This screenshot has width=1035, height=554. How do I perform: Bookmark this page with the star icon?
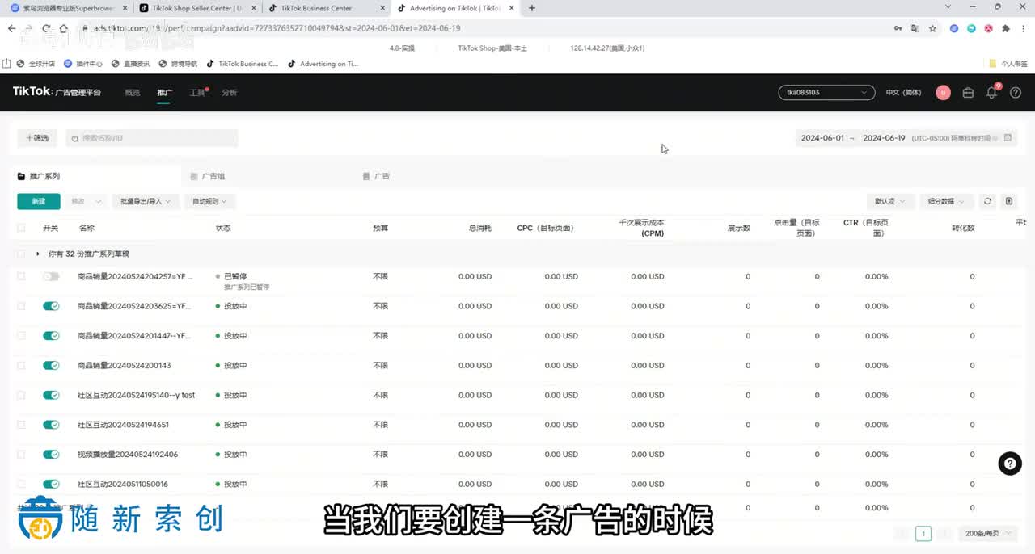pos(932,28)
